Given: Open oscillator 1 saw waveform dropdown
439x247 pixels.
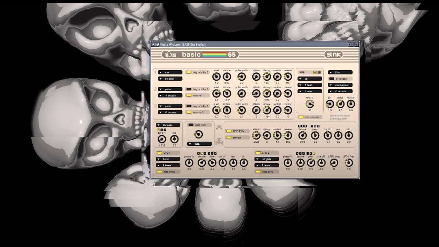Looking at the screenshot, I should (x=170, y=72).
